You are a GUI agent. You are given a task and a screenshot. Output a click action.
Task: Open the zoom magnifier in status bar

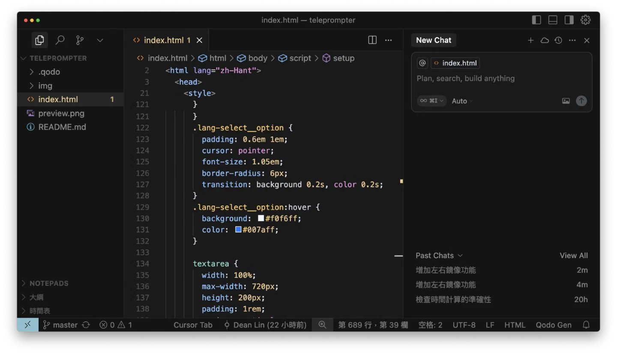point(323,325)
